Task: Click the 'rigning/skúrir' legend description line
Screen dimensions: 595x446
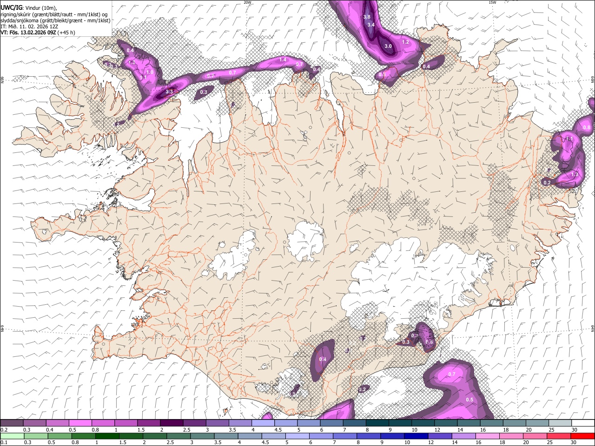Action: tap(54, 14)
